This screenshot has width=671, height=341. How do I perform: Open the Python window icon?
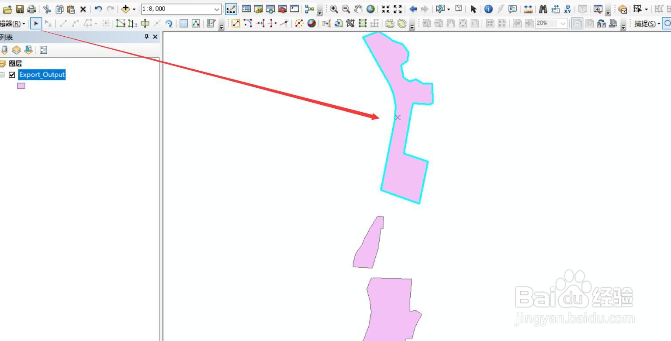click(x=294, y=9)
